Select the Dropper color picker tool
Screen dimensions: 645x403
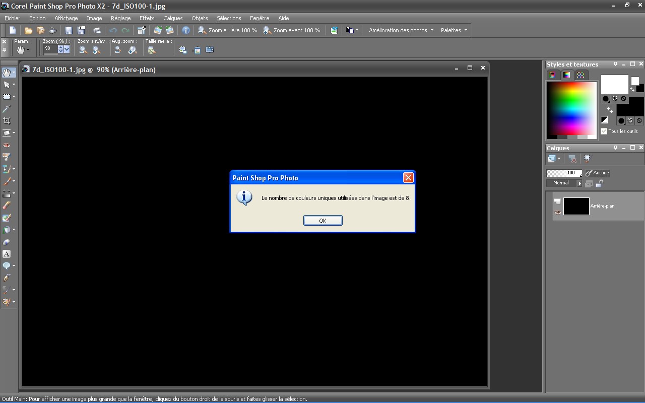(7, 109)
